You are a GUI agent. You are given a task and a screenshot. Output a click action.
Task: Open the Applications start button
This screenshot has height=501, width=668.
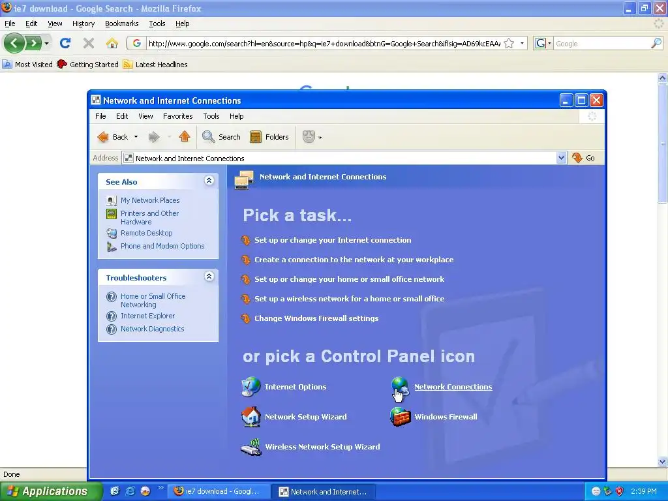(x=51, y=491)
